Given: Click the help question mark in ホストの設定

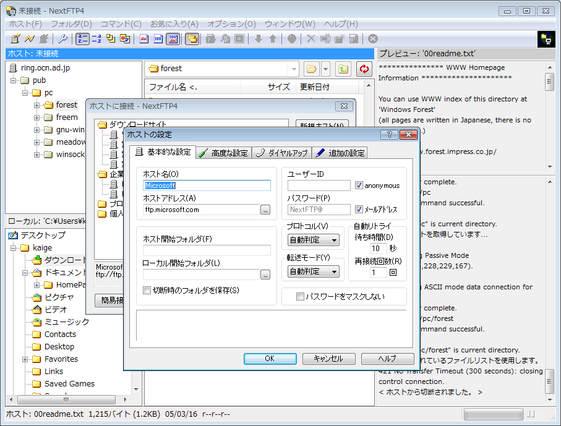Looking at the screenshot, I should point(390,135).
